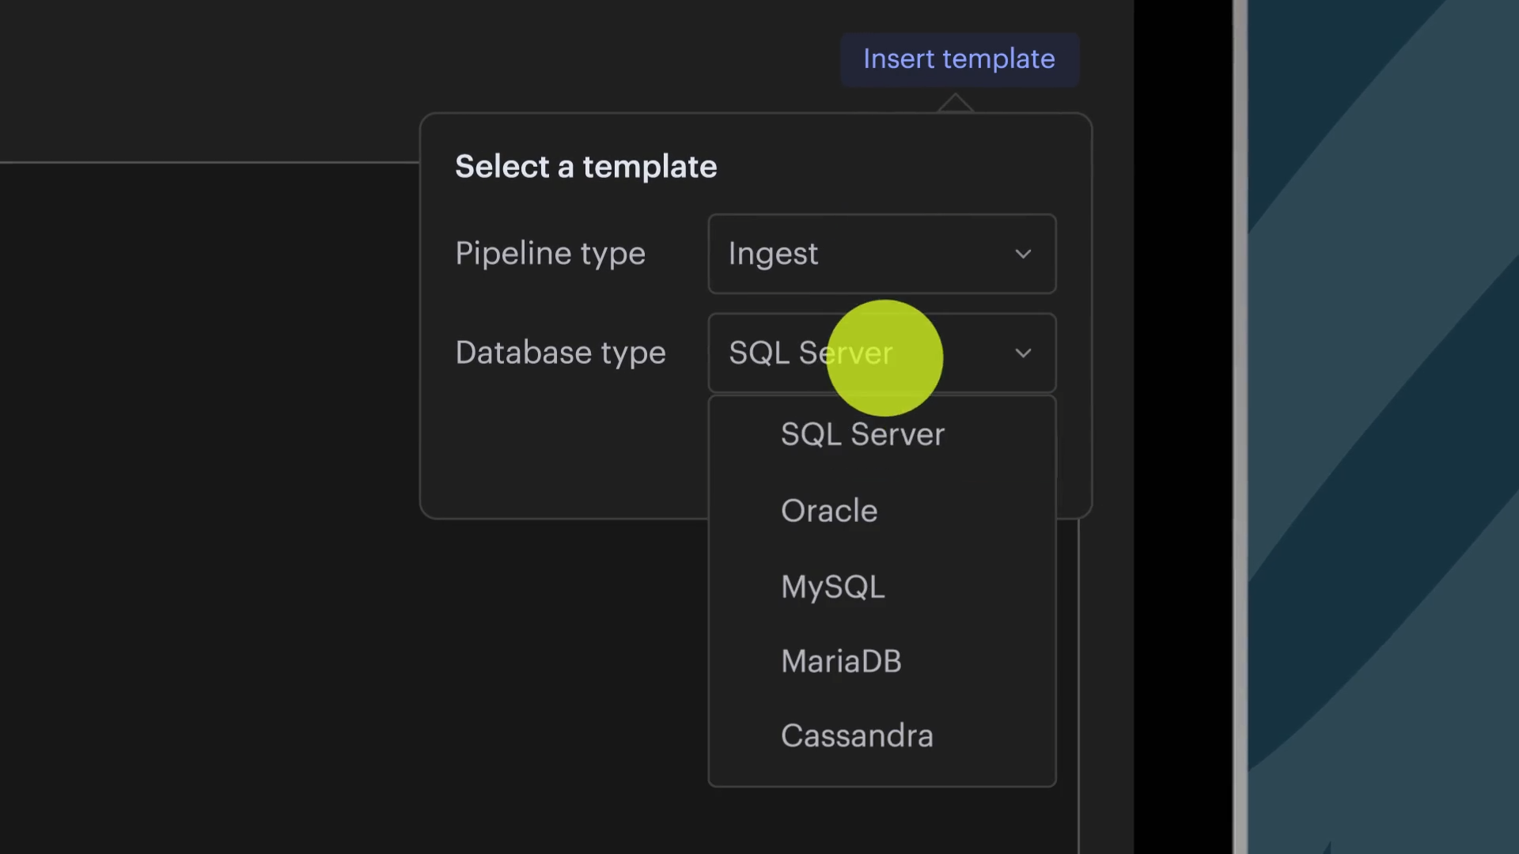The width and height of the screenshot is (1519, 854).
Task: Choose Cassandra as the database type
Action: pos(857,736)
